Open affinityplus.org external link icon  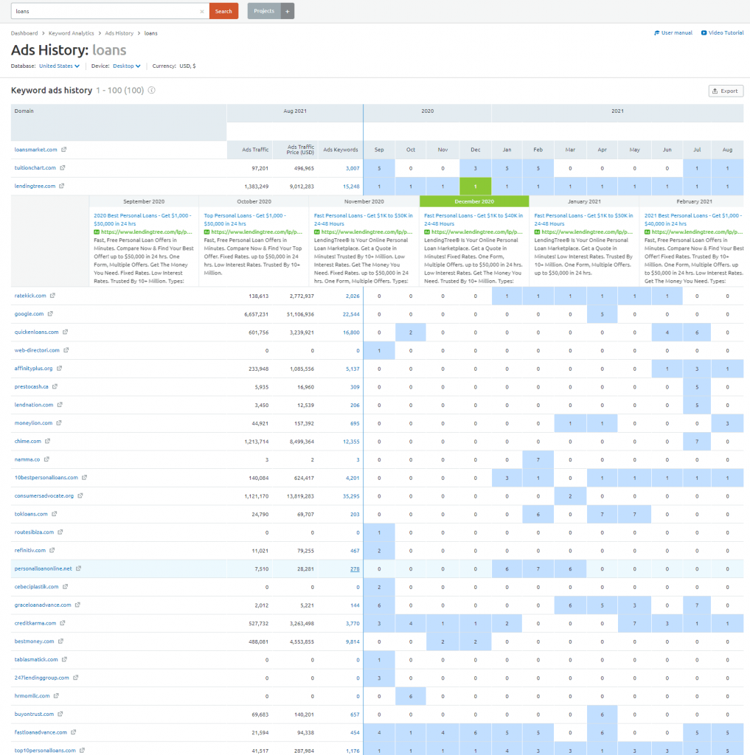coord(59,369)
